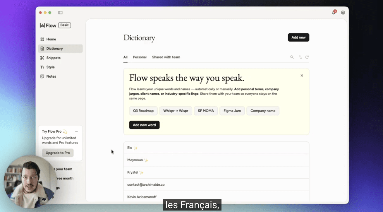Select the Kevin Aziosmanoff entry
The width and height of the screenshot is (383, 212).
click(x=216, y=196)
